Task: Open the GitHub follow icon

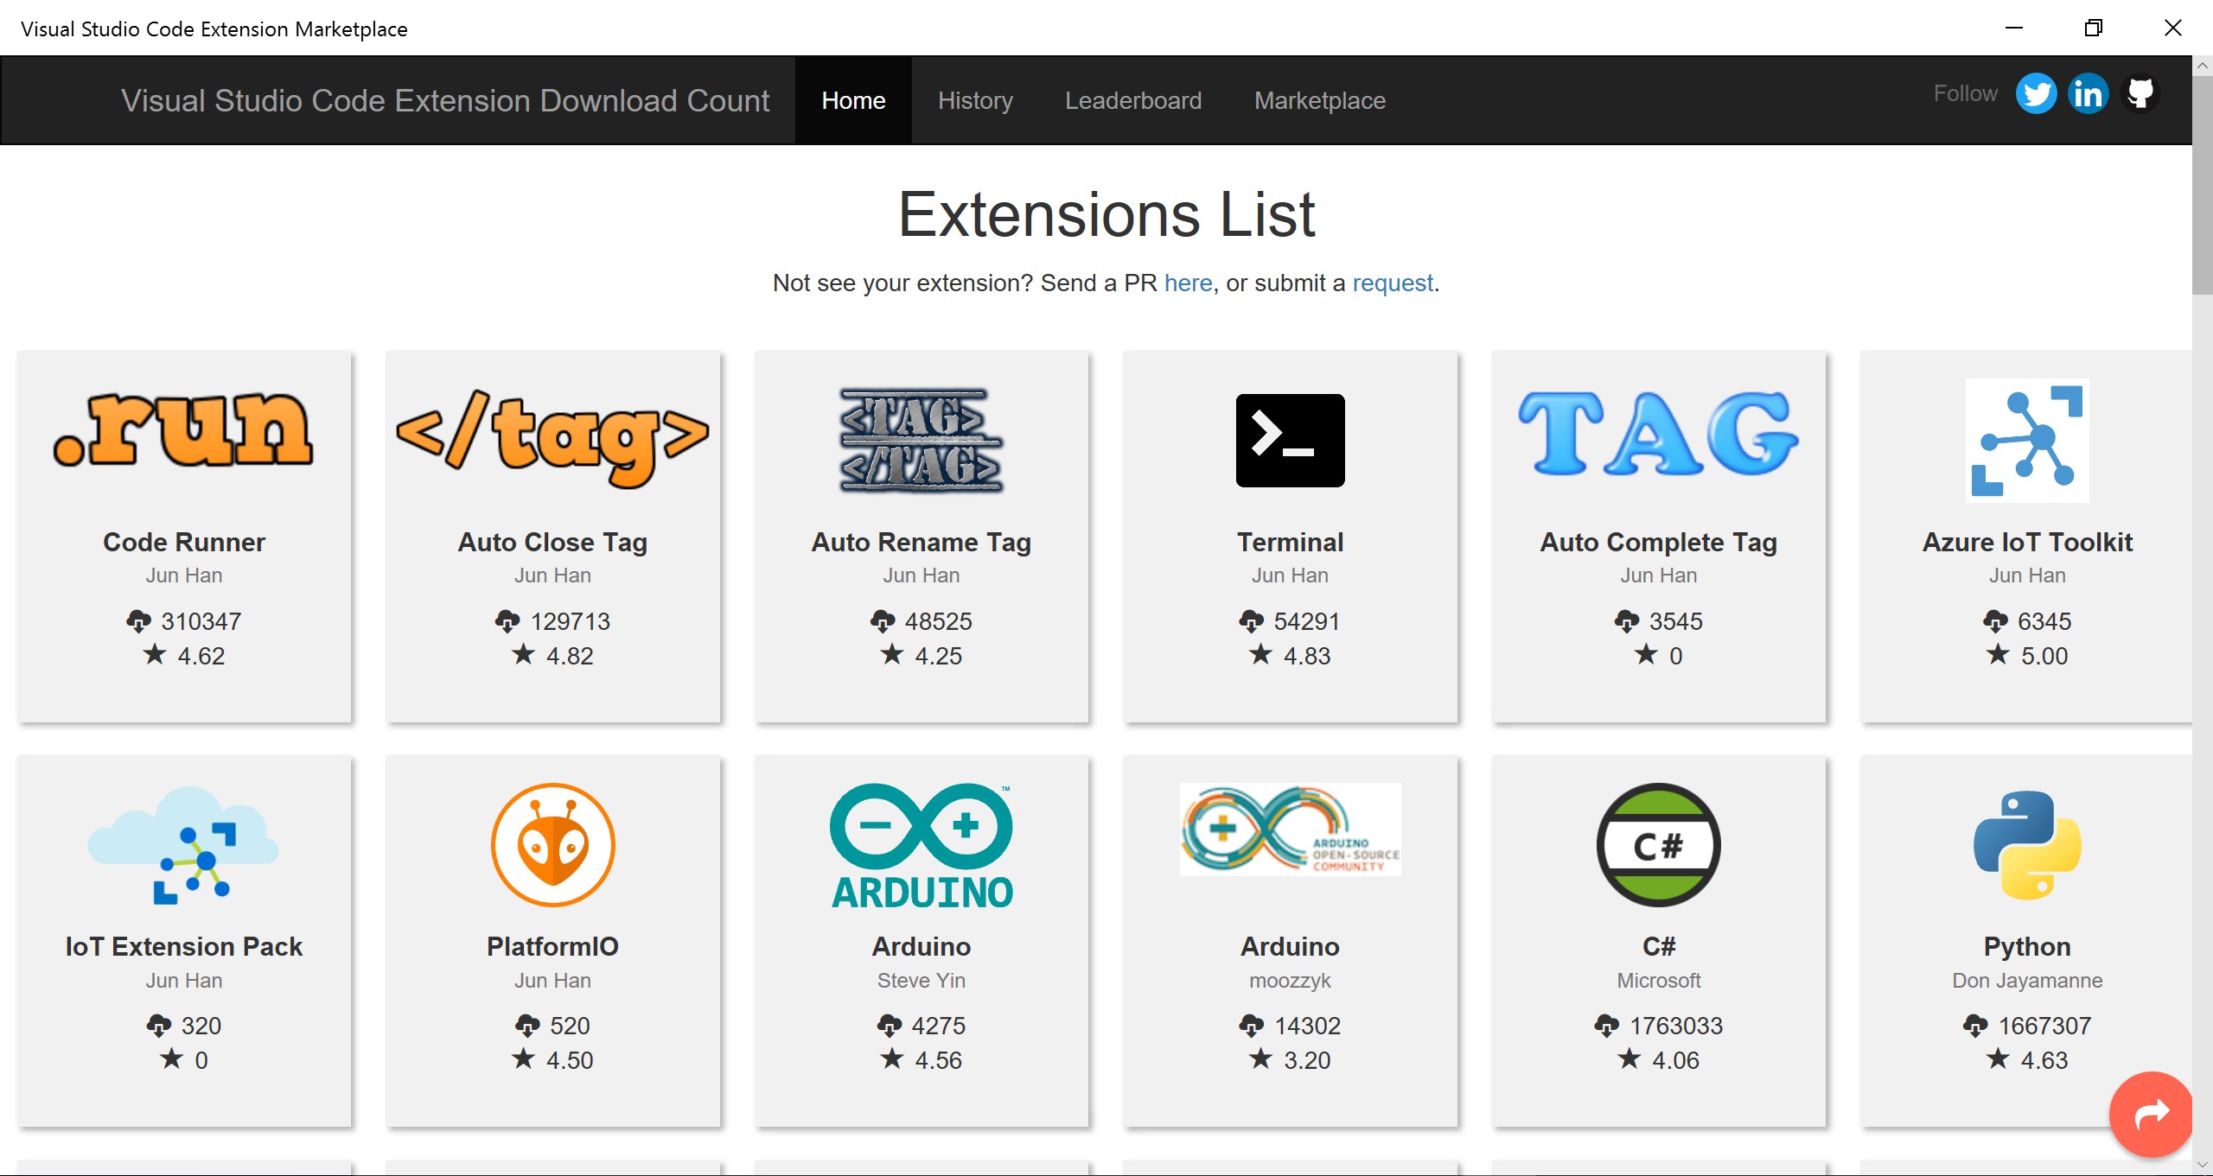Action: pyautogui.click(x=2140, y=94)
